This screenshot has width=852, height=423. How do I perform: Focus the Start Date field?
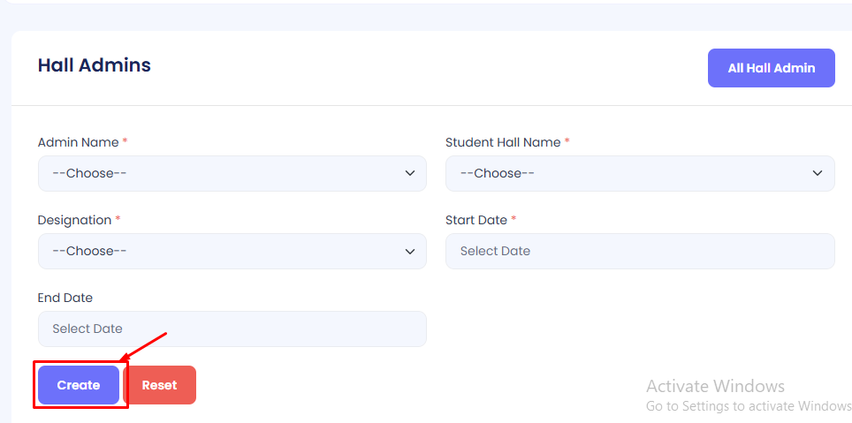pyautogui.click(x=640, y=251)
